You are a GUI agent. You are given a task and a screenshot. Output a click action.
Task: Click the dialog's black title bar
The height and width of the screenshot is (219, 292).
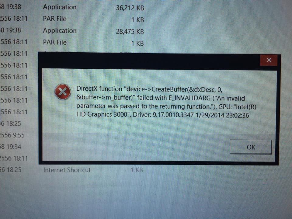tap(149, 61)
